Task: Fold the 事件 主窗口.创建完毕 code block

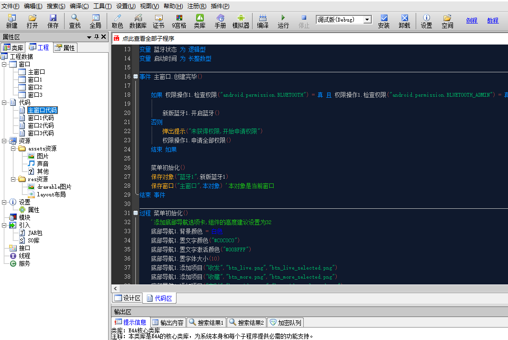Action: pyautogui.click(x=135, y=77)
